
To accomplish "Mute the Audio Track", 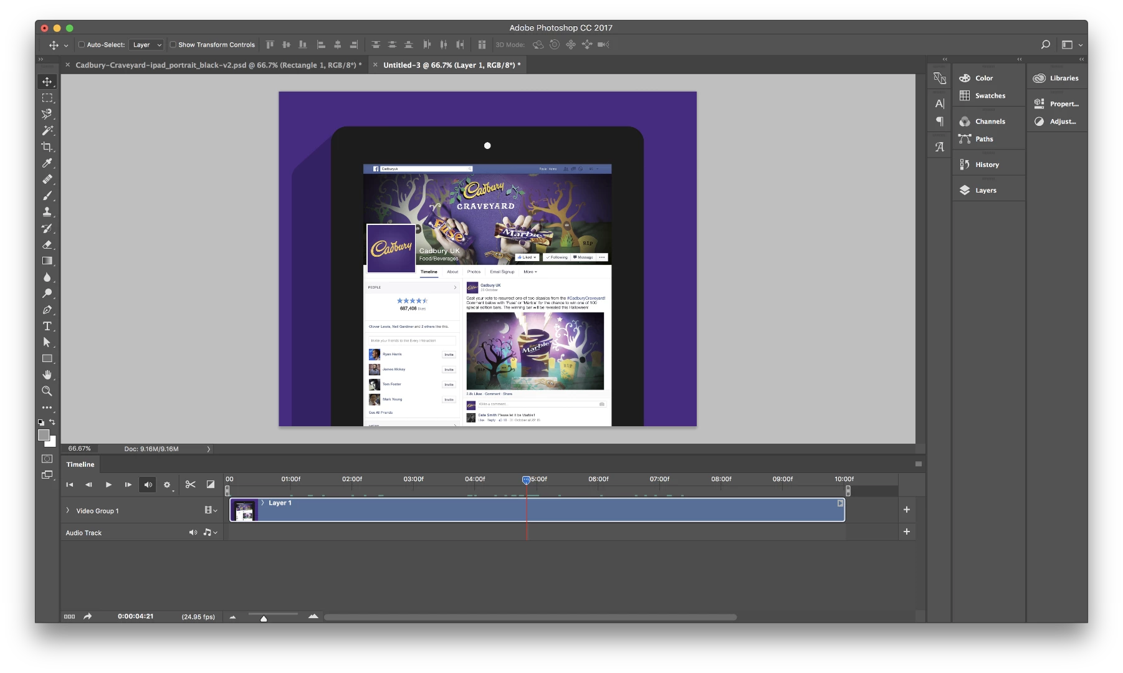I will tap(193, 532).
